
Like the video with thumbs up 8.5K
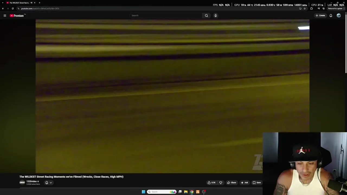pos(212,183)
